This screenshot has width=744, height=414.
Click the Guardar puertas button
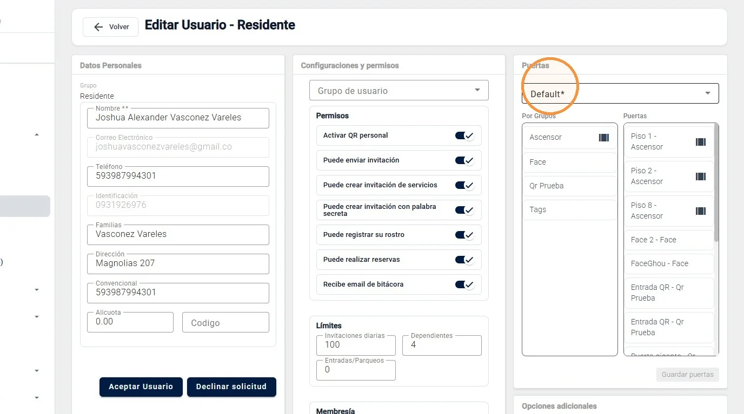688,375
